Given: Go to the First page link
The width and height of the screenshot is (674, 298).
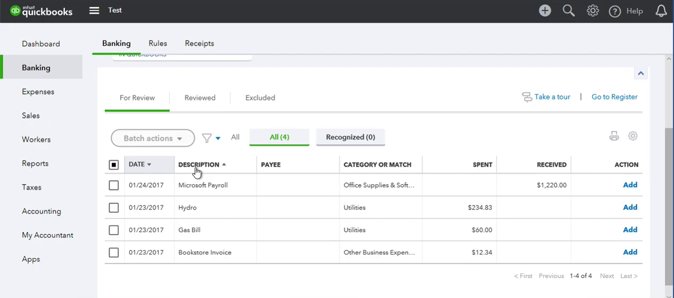Looking at the screenshot, I should point(523,276).
